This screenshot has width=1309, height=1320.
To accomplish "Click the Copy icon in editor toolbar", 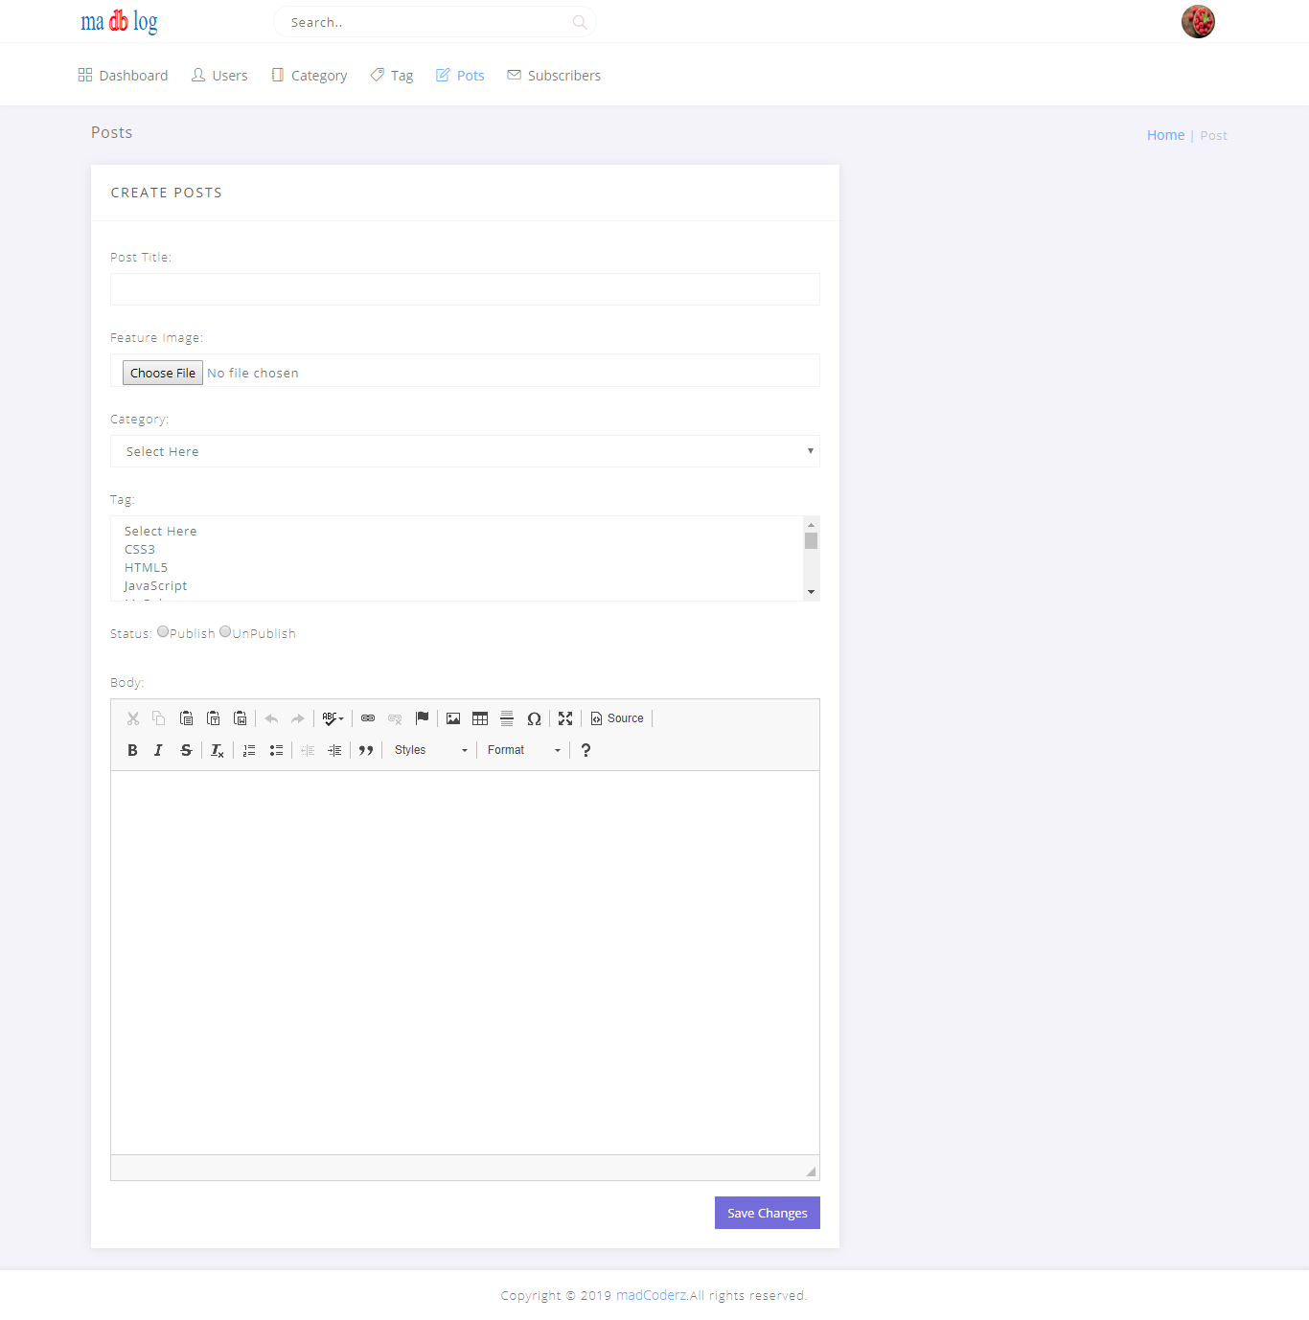I will click(x=159, y=718).
